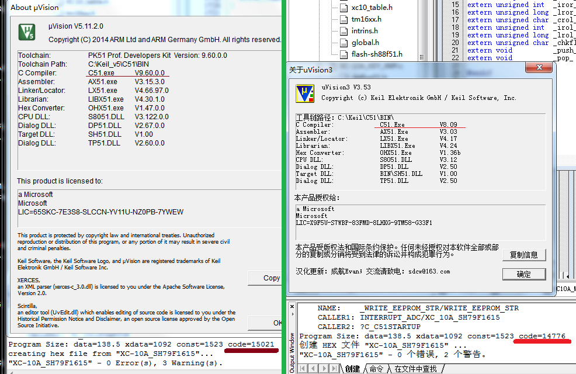Click line number 22 in code editor
This screenshot has width=576, height=374.
click(x=455, y=58)
